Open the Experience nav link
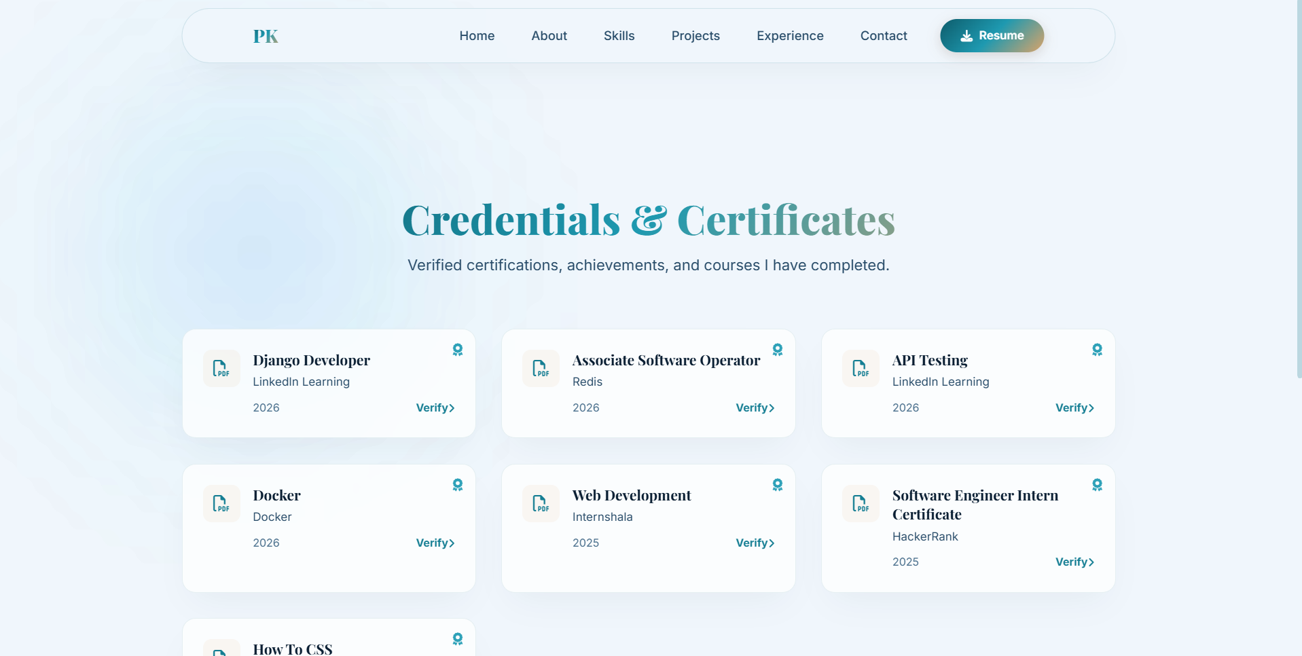 pyautogui.click(x=790, y=36)
